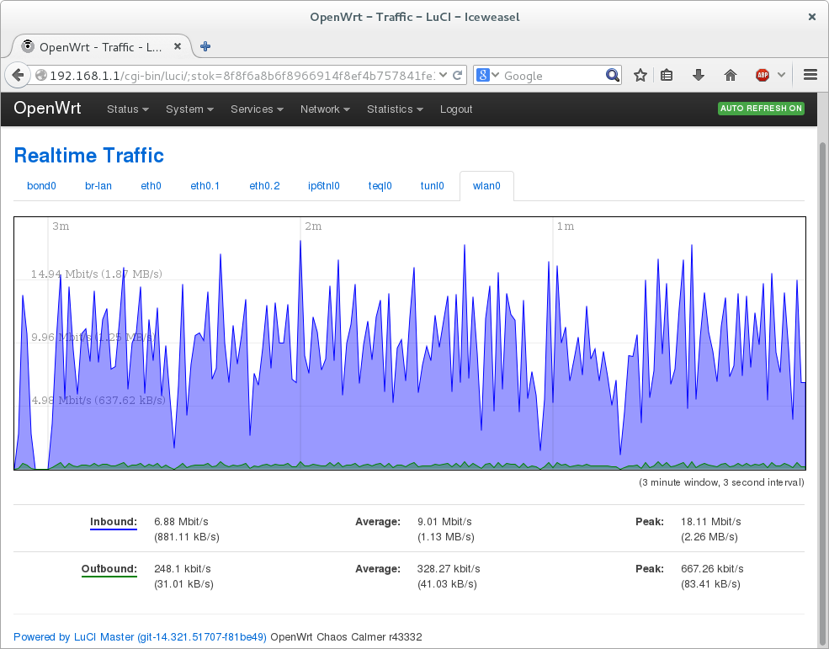The width and height of the screenshot is (829, 649).
Task: Reload the page with the refresh icon
Action: click(458, 75)
